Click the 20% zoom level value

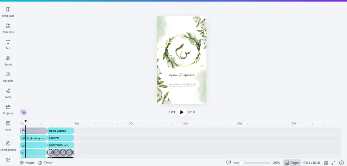pos(277,163)
